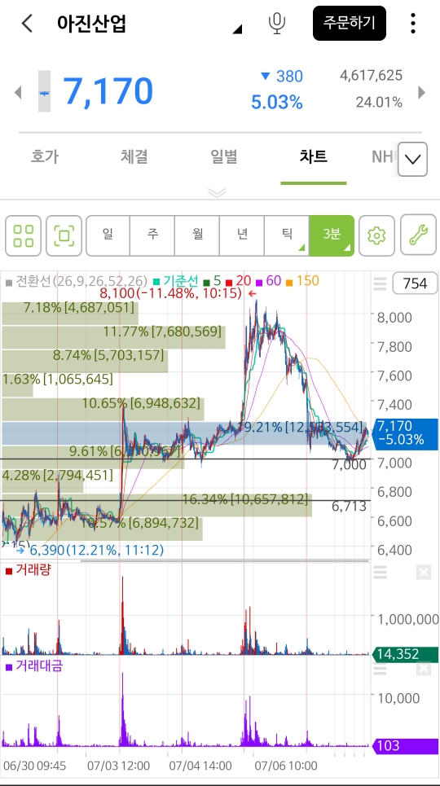Tap the microphone voice search icon
The width and height of the screenshot is (440, 786).
pyautogui.click(x=276, y=24)
